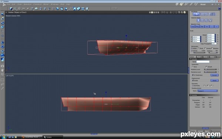
Task: Open the Construct menu
Action: [x=37, y=4]
